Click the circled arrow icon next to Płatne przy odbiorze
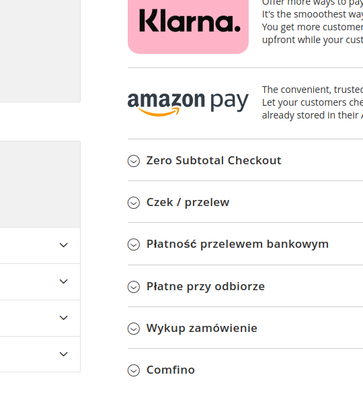Viewport: 363px width, 404px height. 134,287
